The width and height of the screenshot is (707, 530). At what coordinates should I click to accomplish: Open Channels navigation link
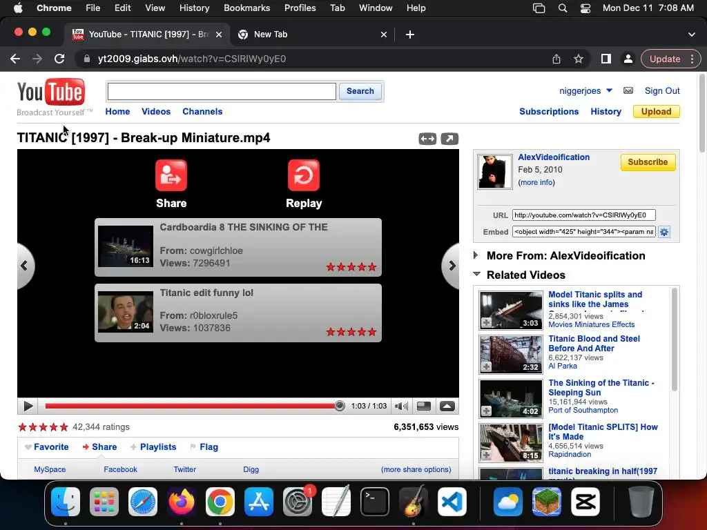(x=202, y=112)
